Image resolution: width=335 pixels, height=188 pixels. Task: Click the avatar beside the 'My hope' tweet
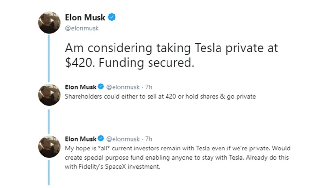click(x=49, y=147)
